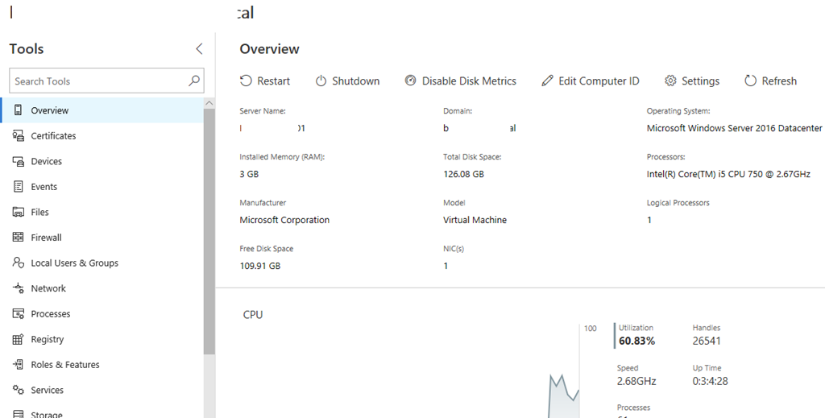Go to Local Users & Groups
Image resolution: width=825 pixels, height=418 pixels.
74,263
